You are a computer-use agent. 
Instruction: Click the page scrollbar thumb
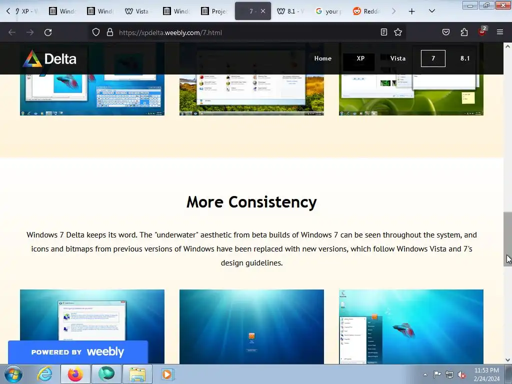[507, 239]
